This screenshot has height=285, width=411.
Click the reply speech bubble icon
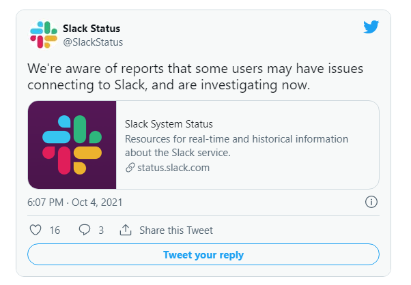[85, 230]
